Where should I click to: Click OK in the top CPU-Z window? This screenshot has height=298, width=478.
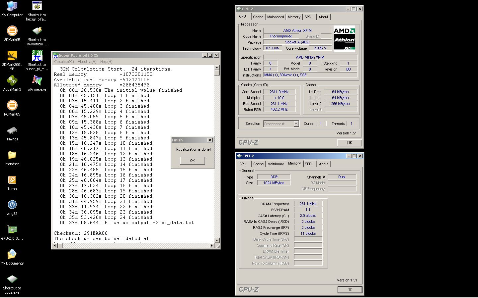(x=350, y=143)
